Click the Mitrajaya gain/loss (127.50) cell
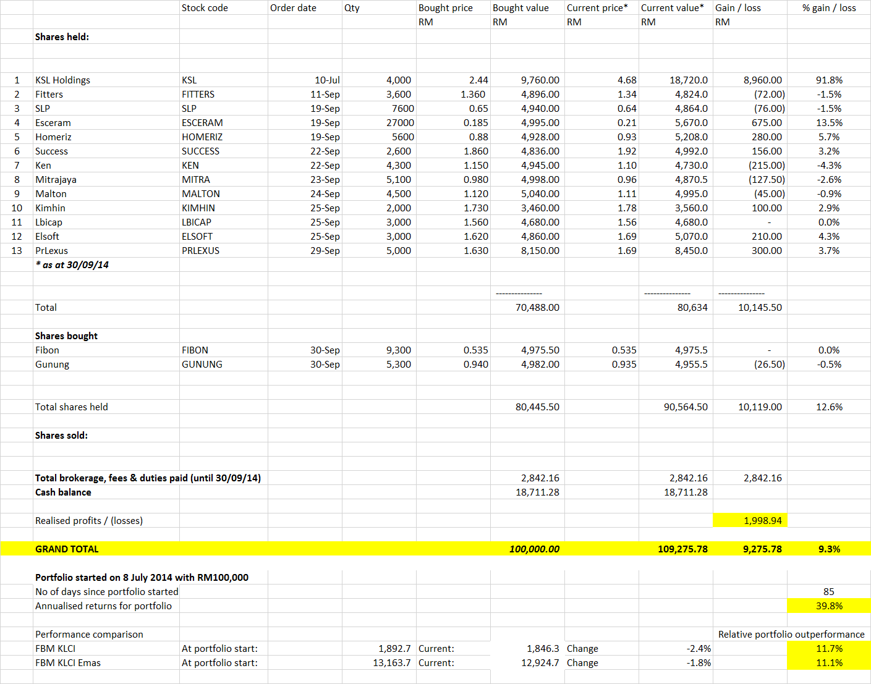The width and height of the screenshot is (871, 684). coord(750,179)
